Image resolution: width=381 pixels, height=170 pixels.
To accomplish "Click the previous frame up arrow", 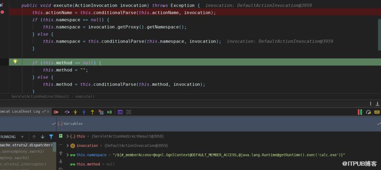I will [34, 137].
